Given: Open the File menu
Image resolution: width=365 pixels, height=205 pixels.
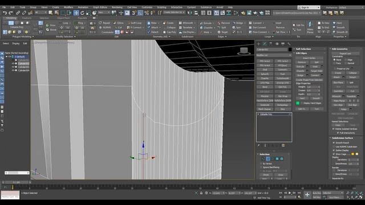Looking at the screenshot, I should tap(4, 7).
